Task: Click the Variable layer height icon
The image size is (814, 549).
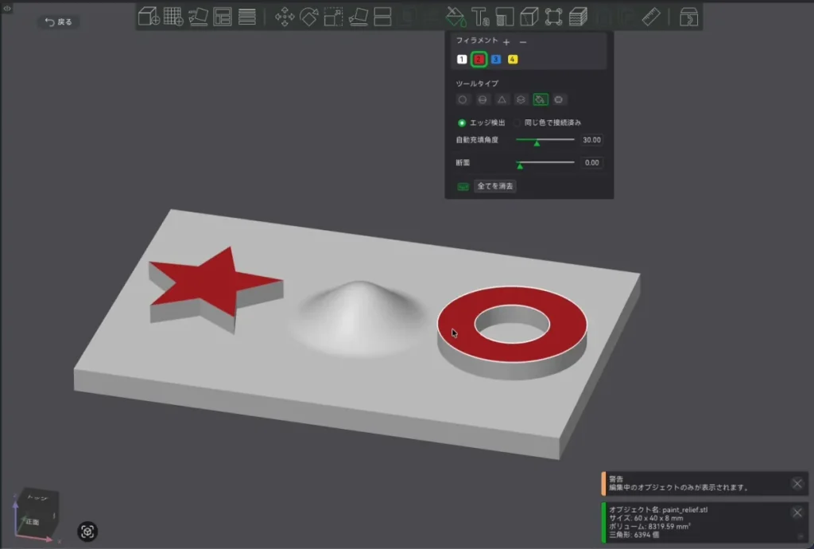Action: point(578,17)
